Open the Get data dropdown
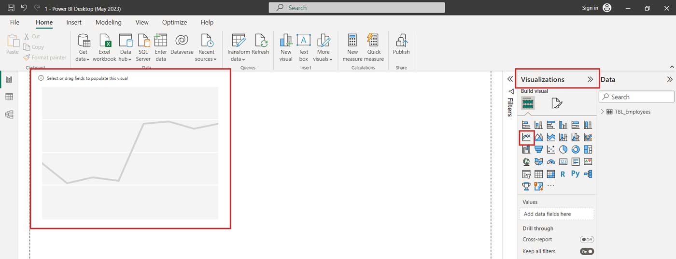 [x=83, y=48]
